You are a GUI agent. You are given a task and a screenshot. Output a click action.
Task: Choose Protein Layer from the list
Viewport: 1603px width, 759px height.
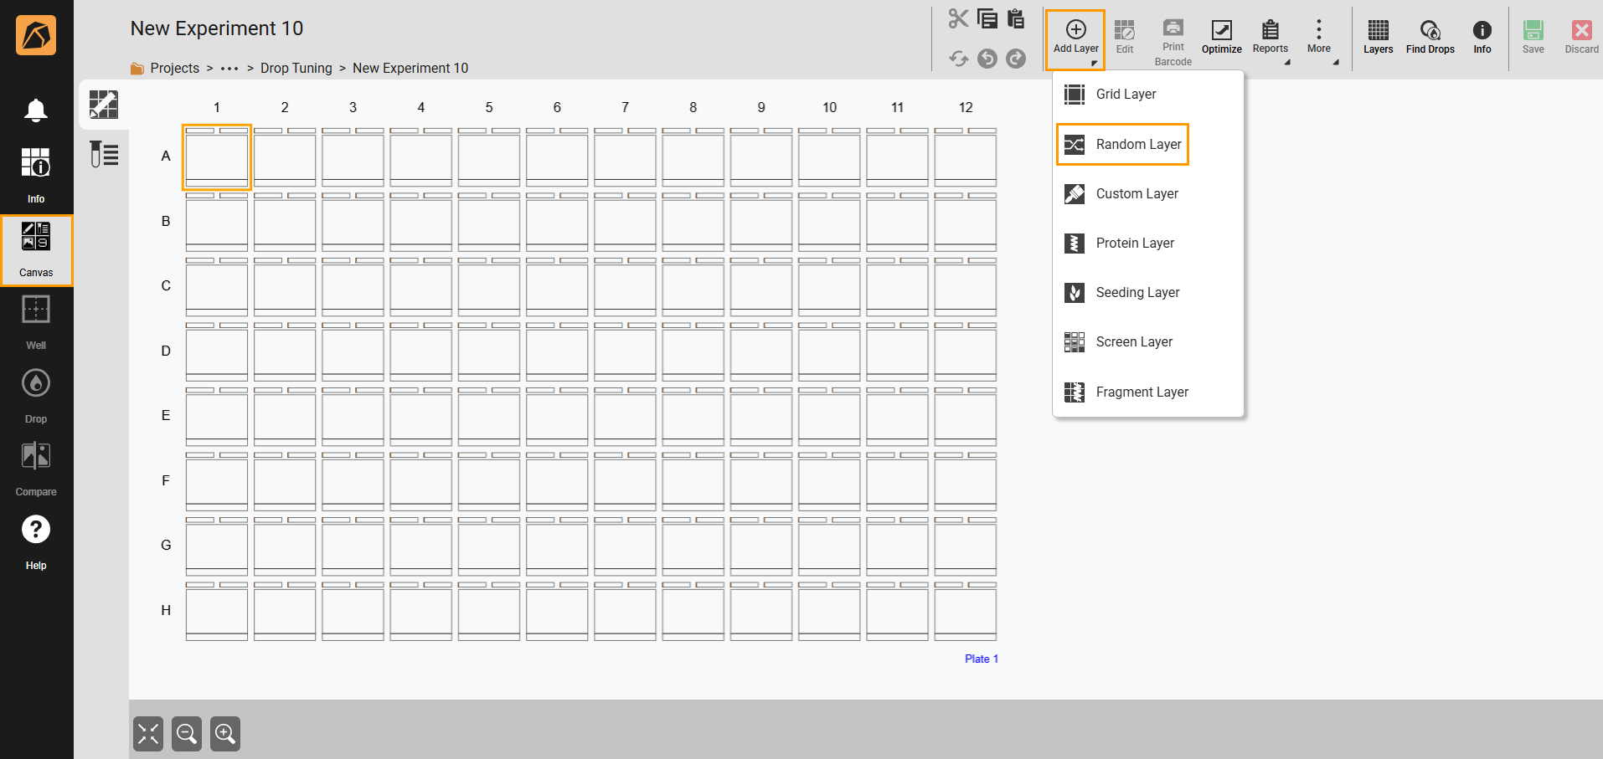[x=1135, y=243]
